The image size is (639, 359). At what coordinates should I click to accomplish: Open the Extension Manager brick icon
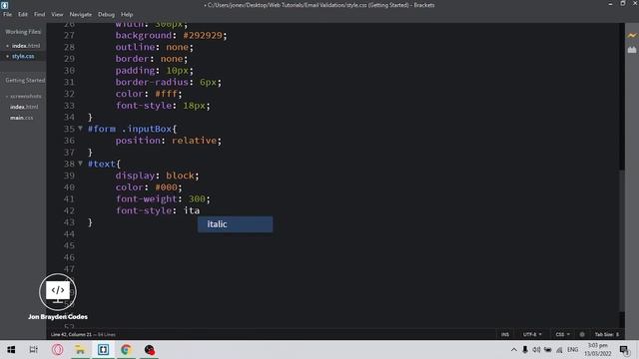click(x=632, y=50)
